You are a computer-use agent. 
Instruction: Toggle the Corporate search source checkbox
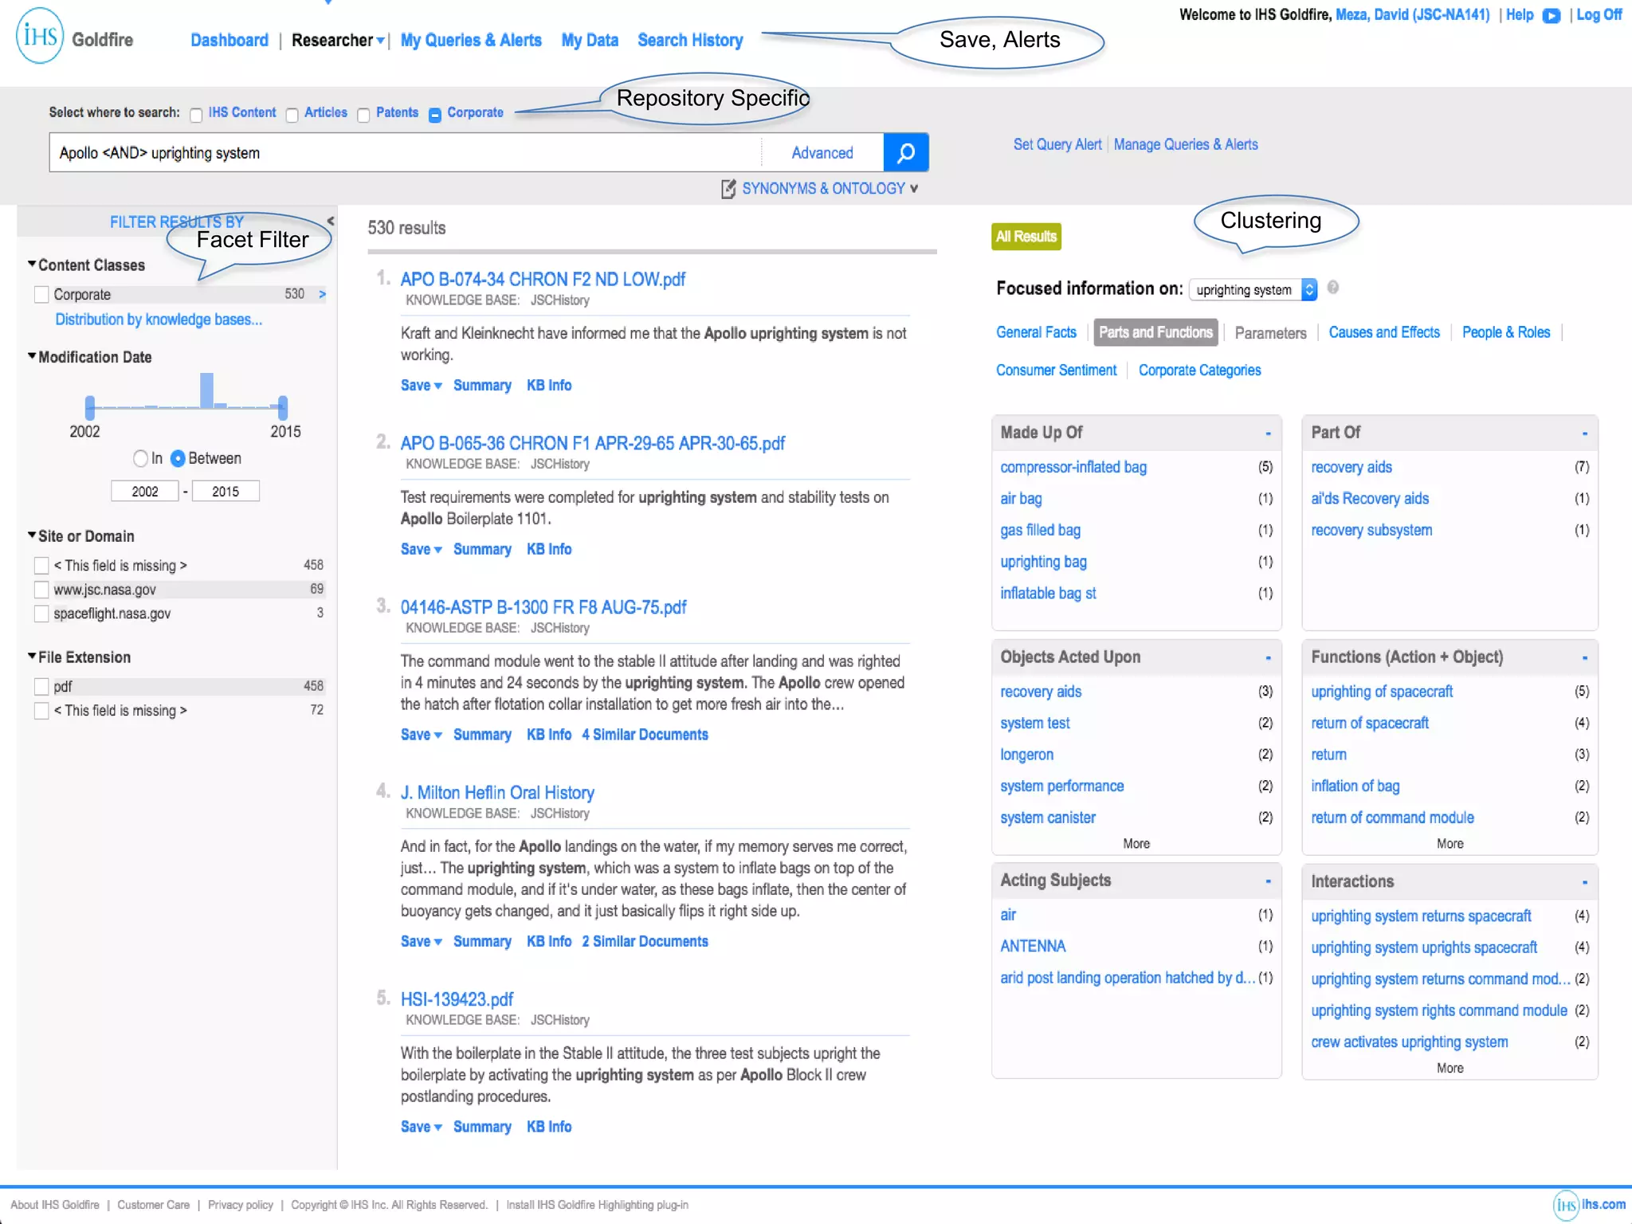(435, 116)
